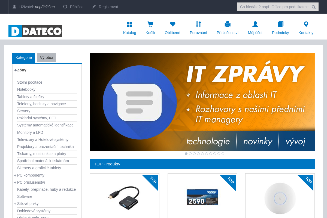The image size is (327, 218).
Task: Click the Můj účet person icon
Action: pyautogui.click(x=255, y=24)
